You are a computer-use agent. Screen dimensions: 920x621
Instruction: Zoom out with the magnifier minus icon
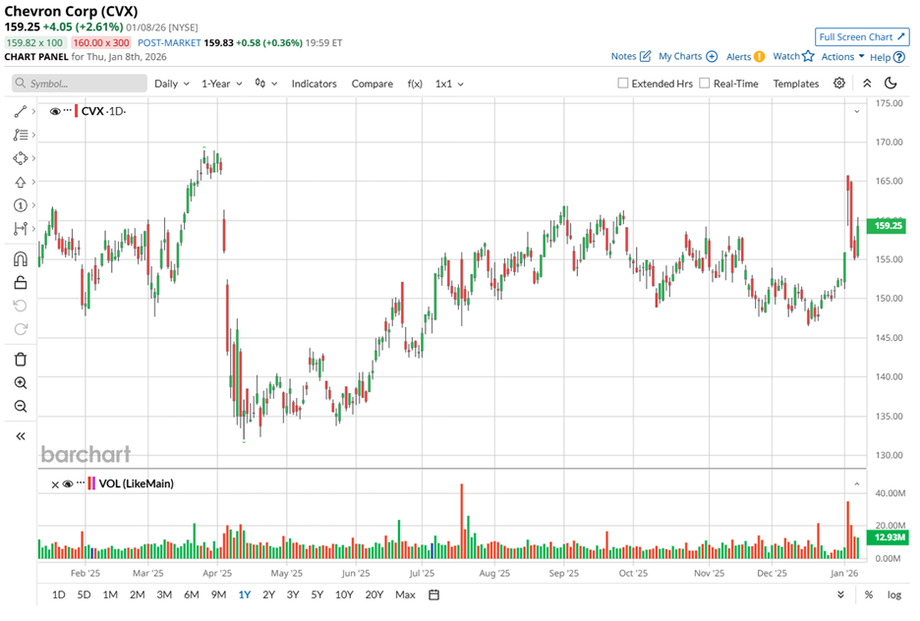20,407
